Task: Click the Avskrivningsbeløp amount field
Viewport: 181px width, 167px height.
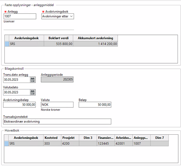Action: point(19,105)
